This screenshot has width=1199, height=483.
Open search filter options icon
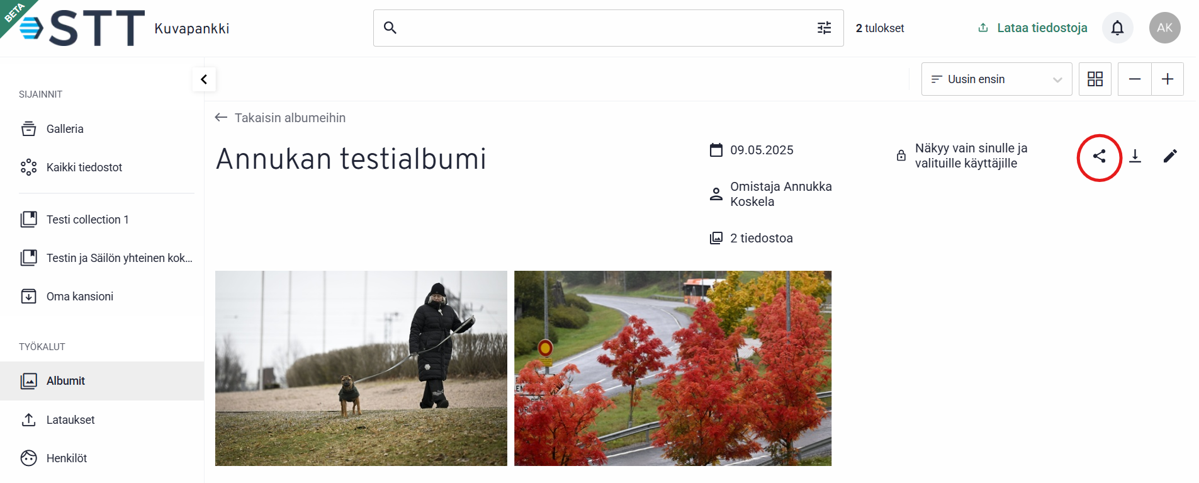tap(824, 28)
